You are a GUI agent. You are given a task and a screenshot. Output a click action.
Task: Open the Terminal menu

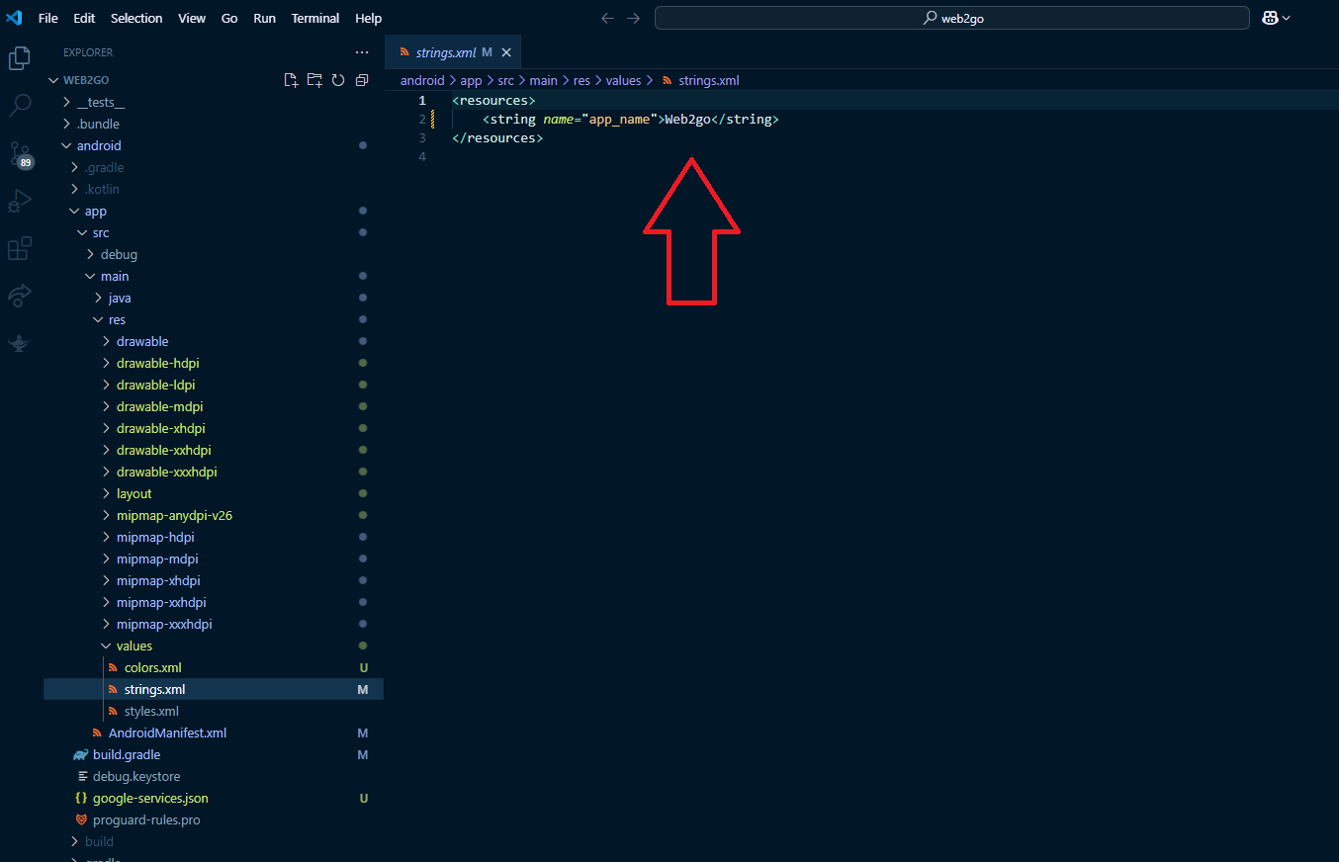314,18
